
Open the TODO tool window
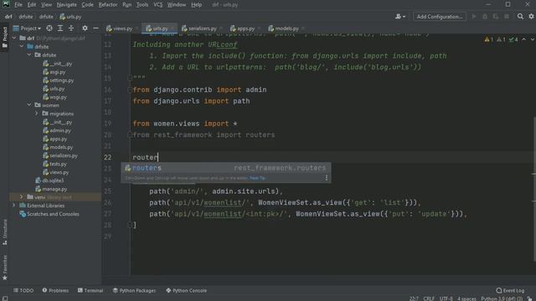point(23,290)
